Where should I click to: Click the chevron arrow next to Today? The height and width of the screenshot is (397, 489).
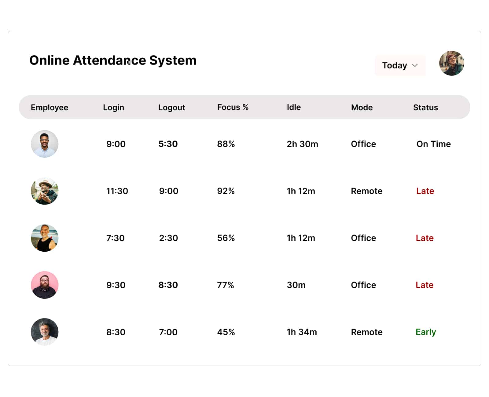[x=415, y=65]
